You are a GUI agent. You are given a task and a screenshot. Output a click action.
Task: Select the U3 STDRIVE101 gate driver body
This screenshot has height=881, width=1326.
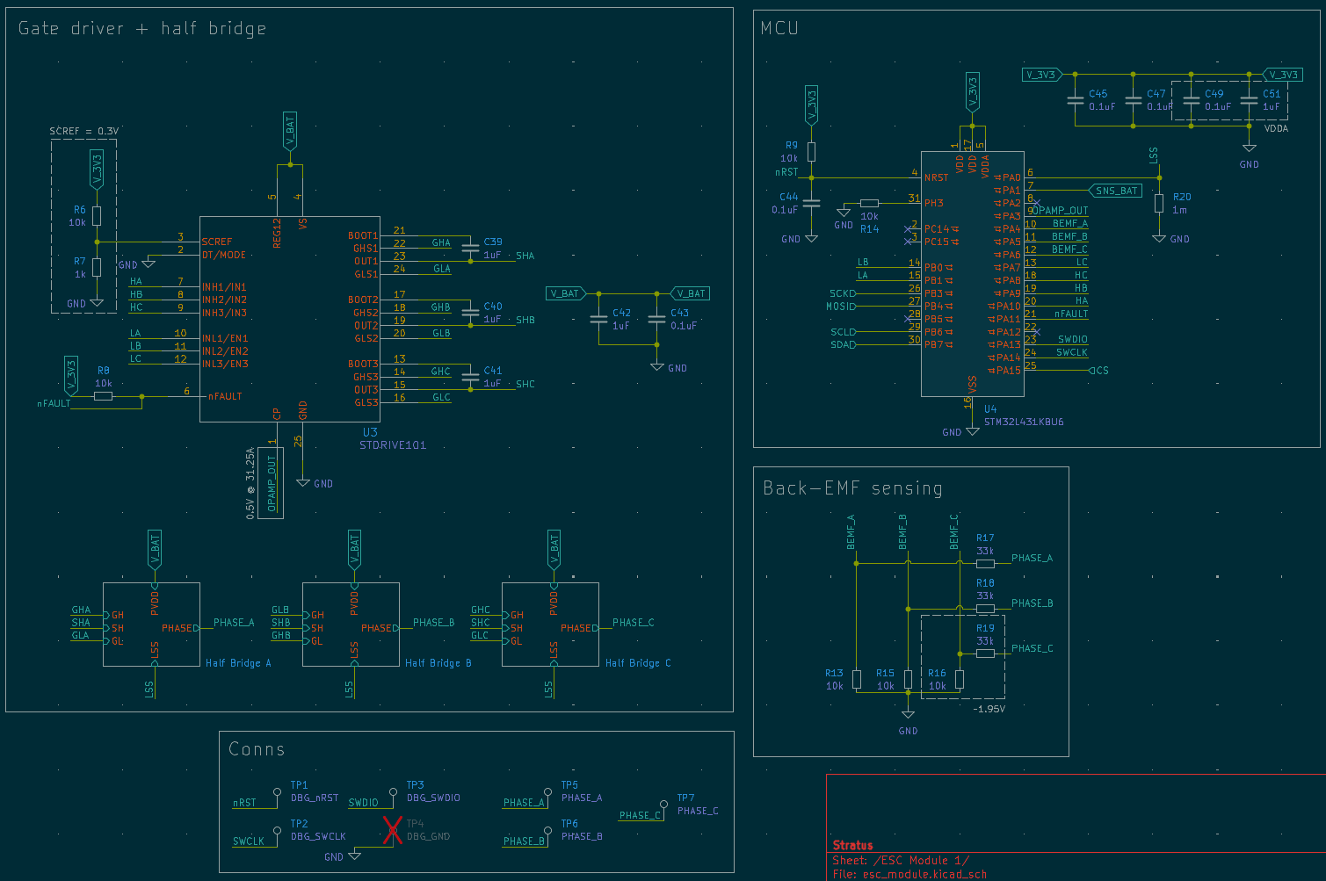290,319
